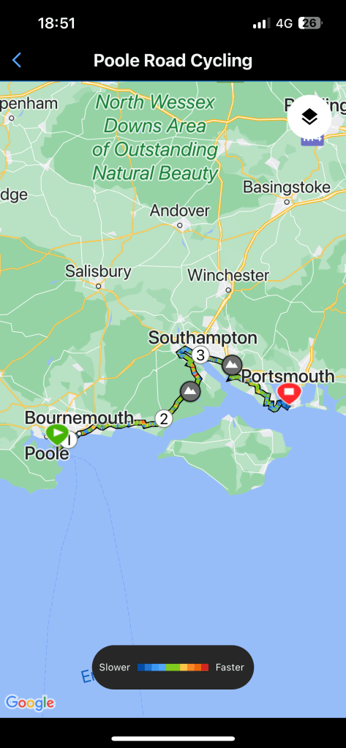This screenshot has width=346, height=748.
Task: Tap the green start flag marker
Action: click(x=57, y=434)
